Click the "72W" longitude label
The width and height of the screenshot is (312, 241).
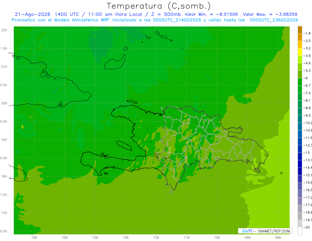(x=156, y=238)
